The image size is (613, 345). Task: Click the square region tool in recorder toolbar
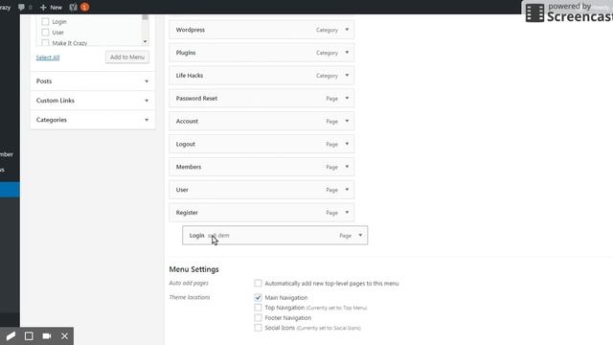[x=29, y=336]
